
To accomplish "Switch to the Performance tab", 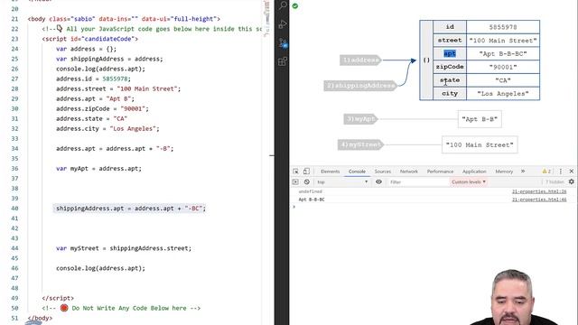I will [x=440, y=172].
